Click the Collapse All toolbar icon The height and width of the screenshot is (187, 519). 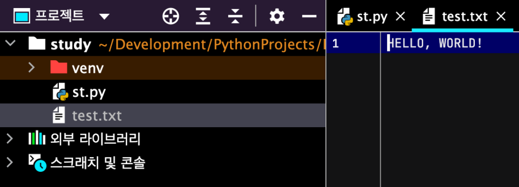(235, 16)
